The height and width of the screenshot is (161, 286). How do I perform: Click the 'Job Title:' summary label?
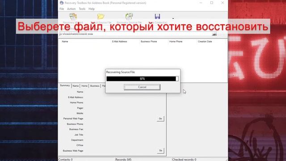[79, 135]
